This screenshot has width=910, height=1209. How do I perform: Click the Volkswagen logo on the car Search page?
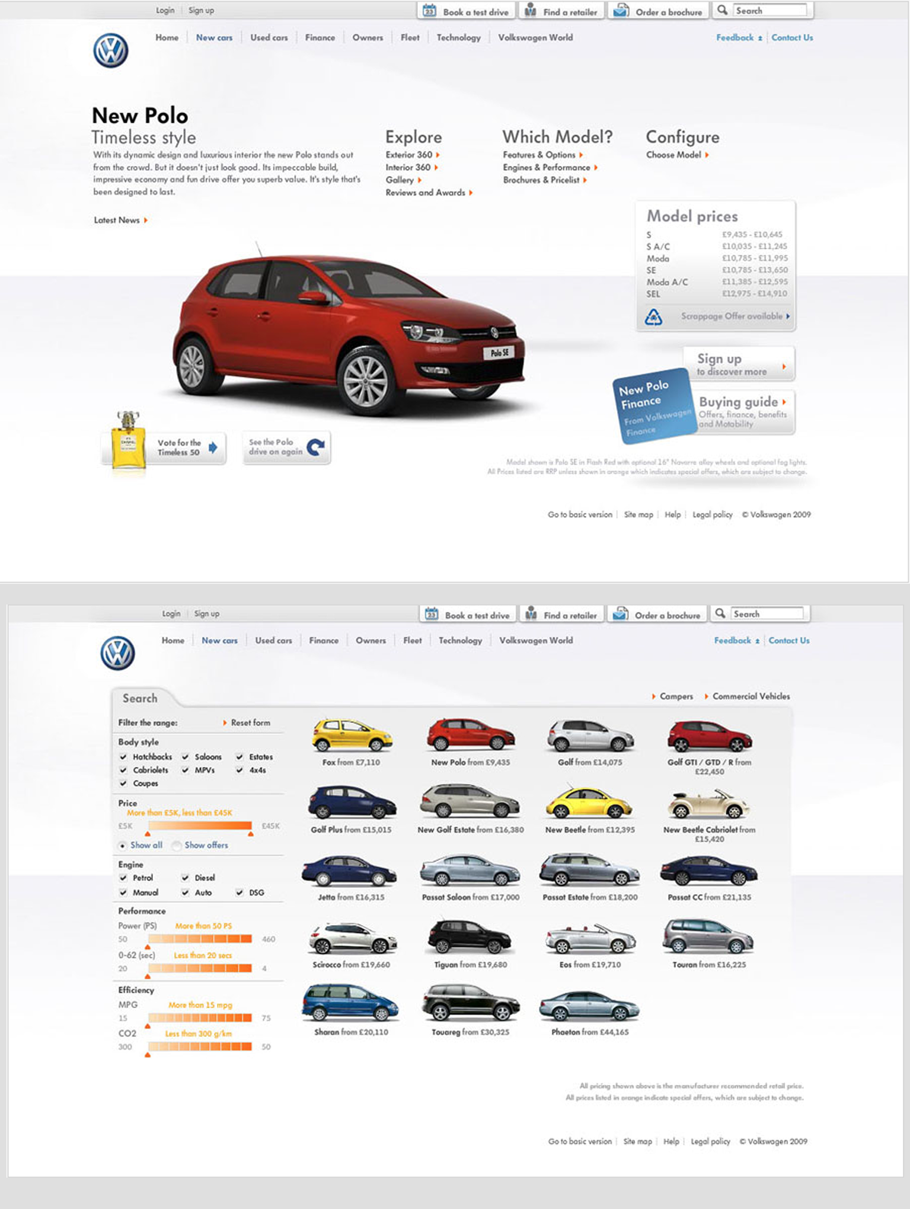coord(117,653)
